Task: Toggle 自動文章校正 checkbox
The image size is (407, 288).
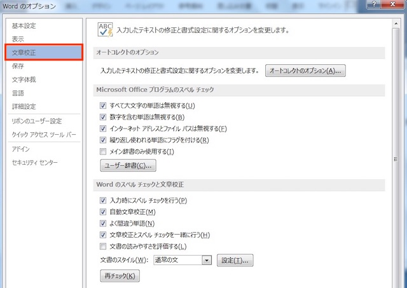Action: pyautogui.click(x=103, y=212)
